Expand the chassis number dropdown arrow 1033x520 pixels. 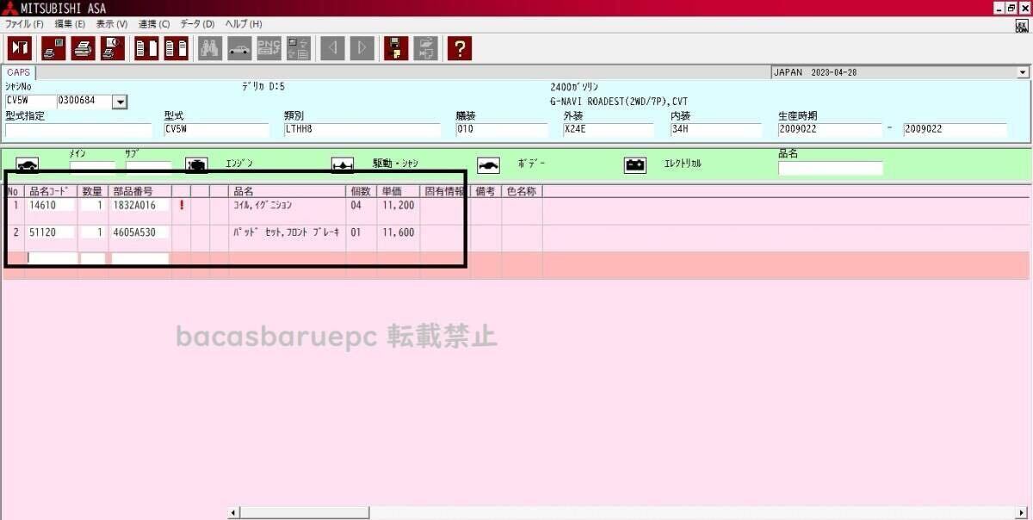(x=120, y=102)
